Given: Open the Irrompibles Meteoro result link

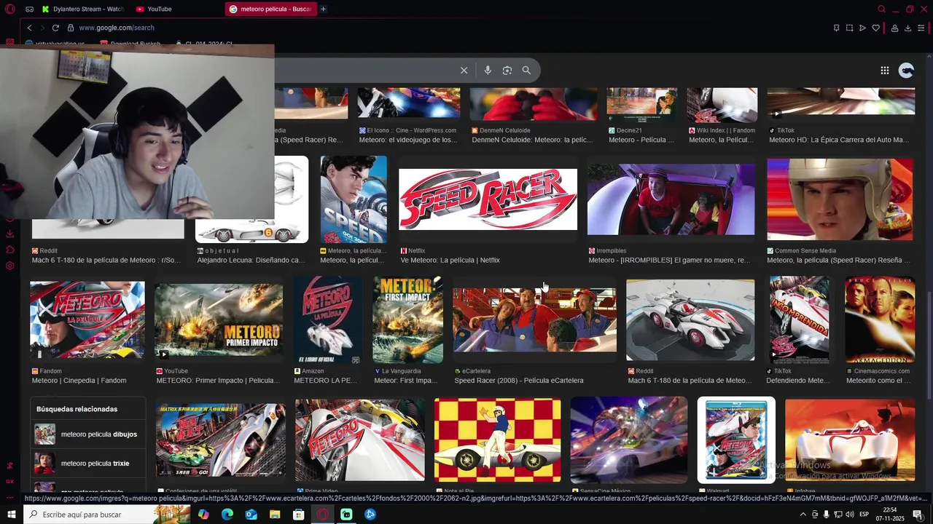Looking at the screenshot, I should point(669,260).
